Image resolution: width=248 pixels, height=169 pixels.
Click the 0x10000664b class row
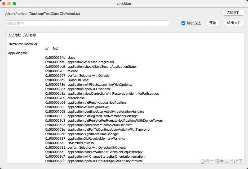click(60, 58)
